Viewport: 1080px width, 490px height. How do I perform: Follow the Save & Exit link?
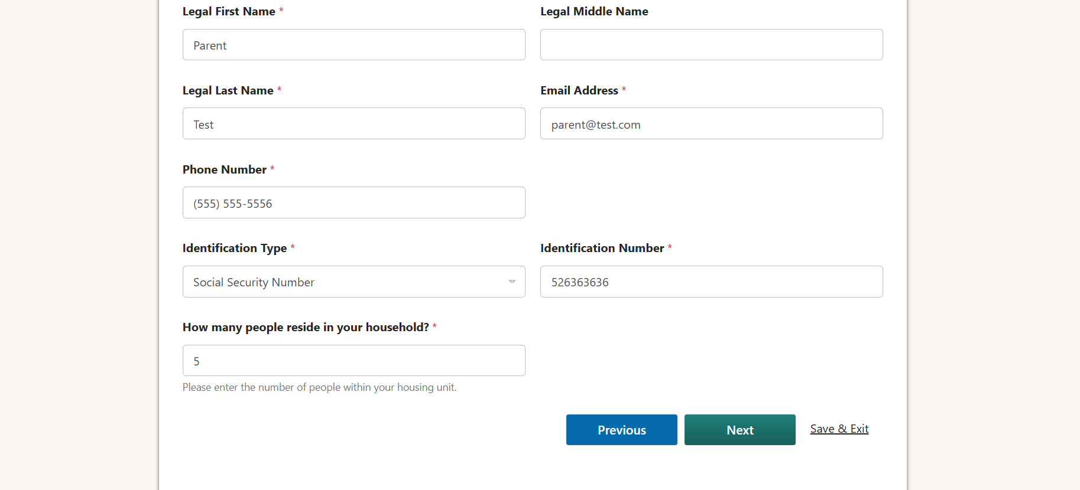click(x=839, y=429)
